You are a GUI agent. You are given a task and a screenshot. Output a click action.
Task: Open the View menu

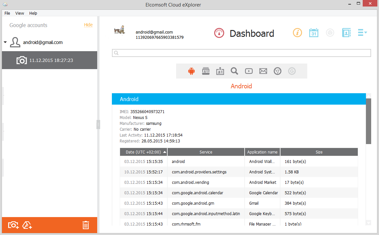[20, 13]
